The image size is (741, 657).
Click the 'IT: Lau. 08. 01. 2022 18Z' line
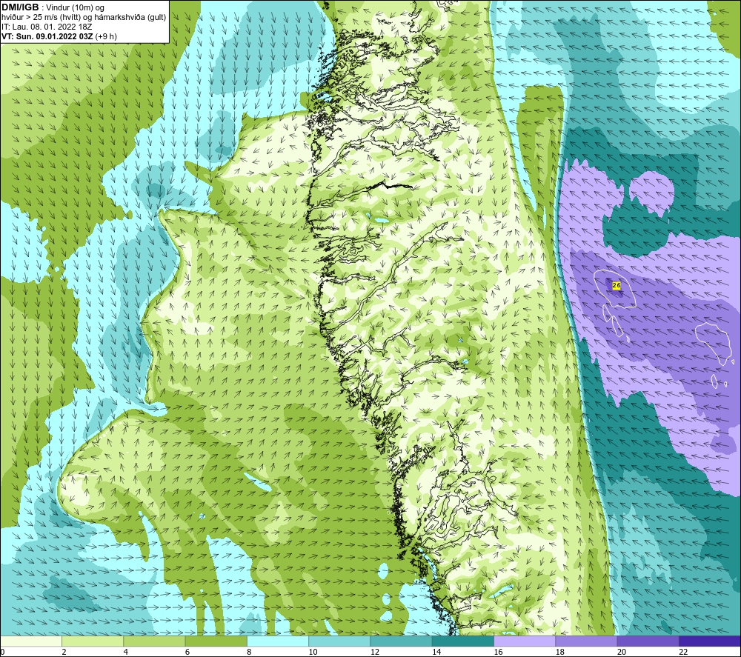pos(46,27)
